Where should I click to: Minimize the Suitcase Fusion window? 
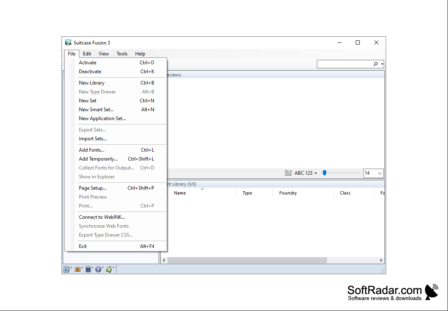[x=340, y=42]
